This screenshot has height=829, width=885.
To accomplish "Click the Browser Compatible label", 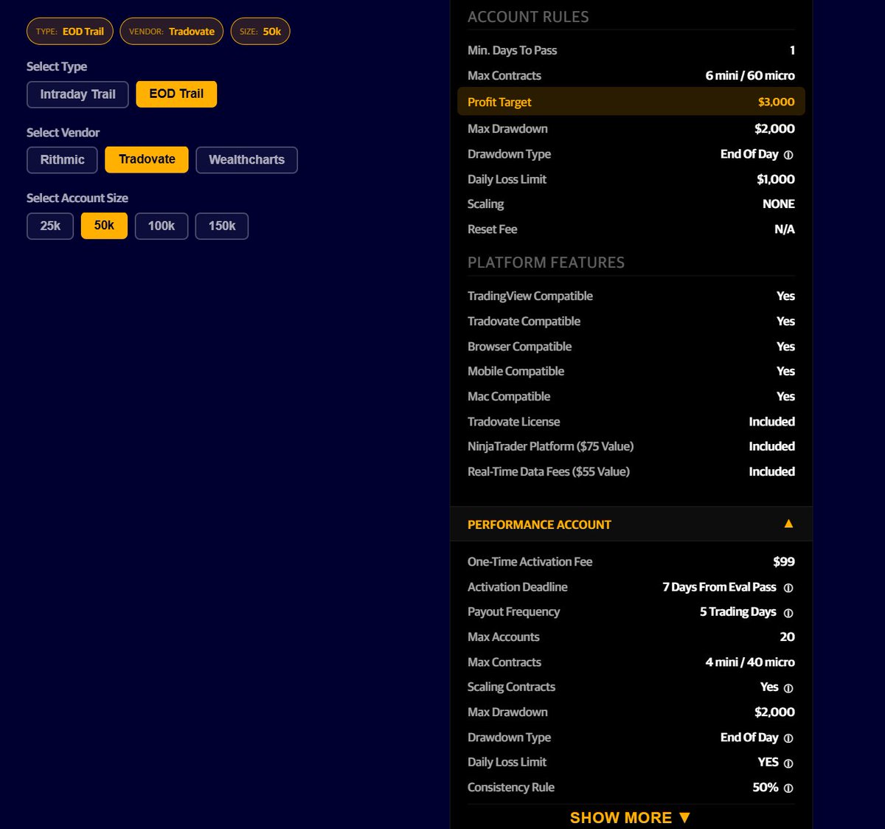I will point(519,347).
